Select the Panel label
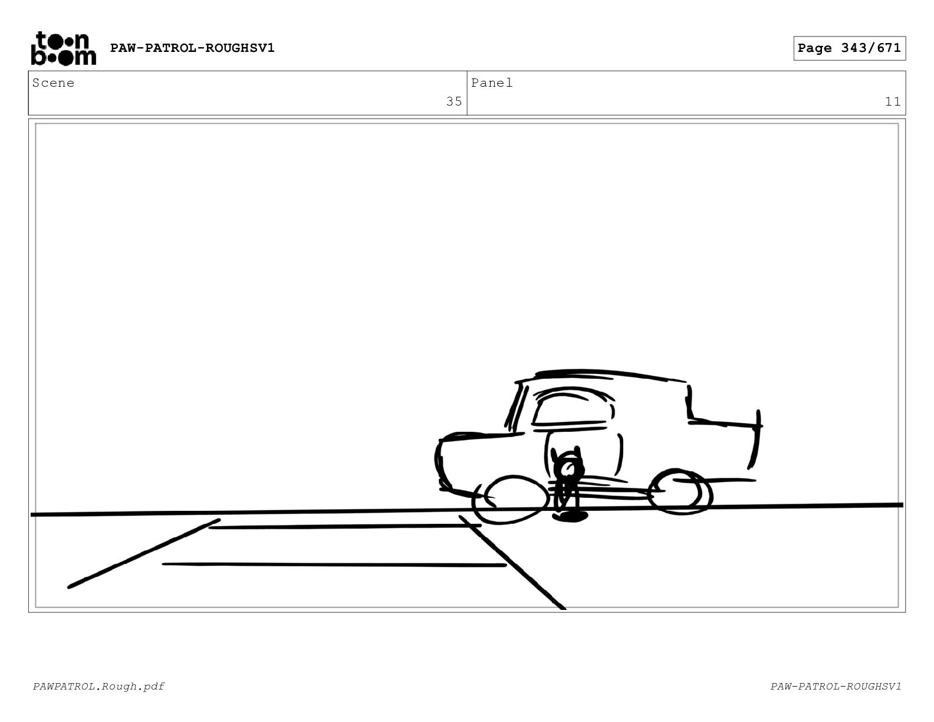The image size is (934, 722). (492, 83)
